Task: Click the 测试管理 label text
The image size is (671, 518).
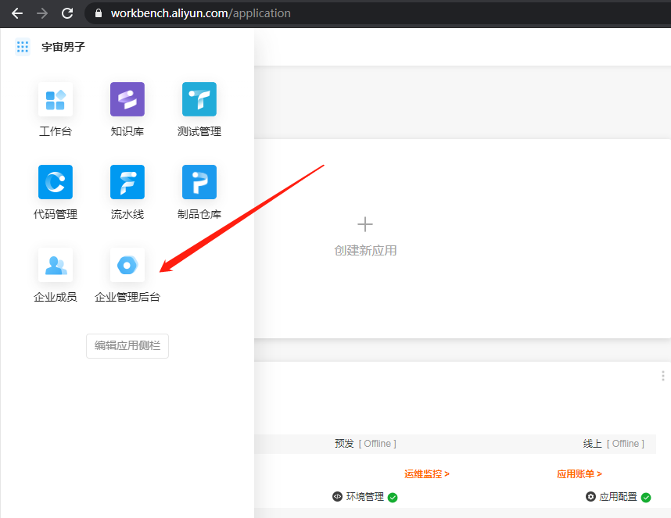Action: pos(199,131)
